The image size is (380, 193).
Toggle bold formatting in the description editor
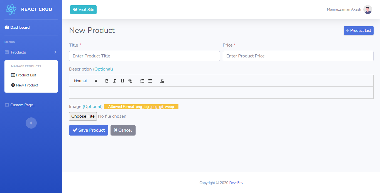(x=107, y=81)
